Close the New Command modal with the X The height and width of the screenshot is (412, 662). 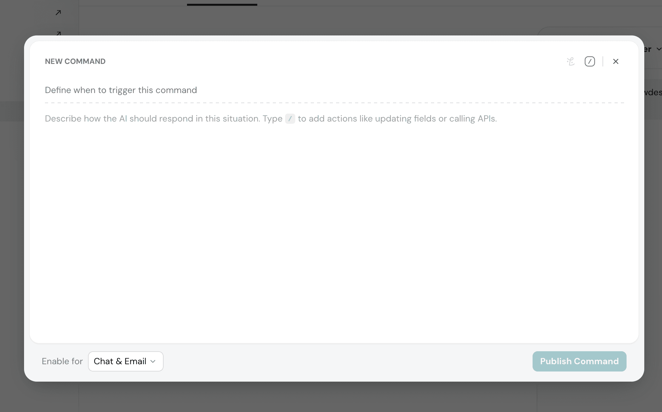click(x=615, y=61)
